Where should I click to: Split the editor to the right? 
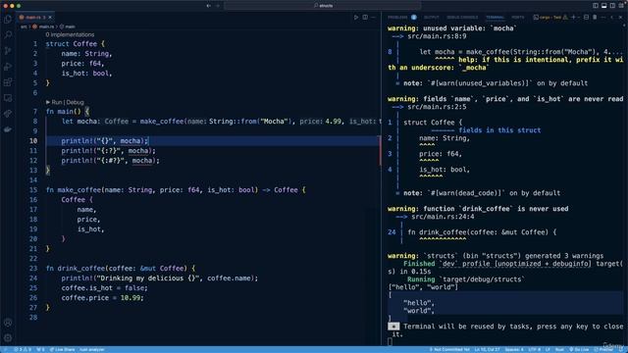pos(365,18)
